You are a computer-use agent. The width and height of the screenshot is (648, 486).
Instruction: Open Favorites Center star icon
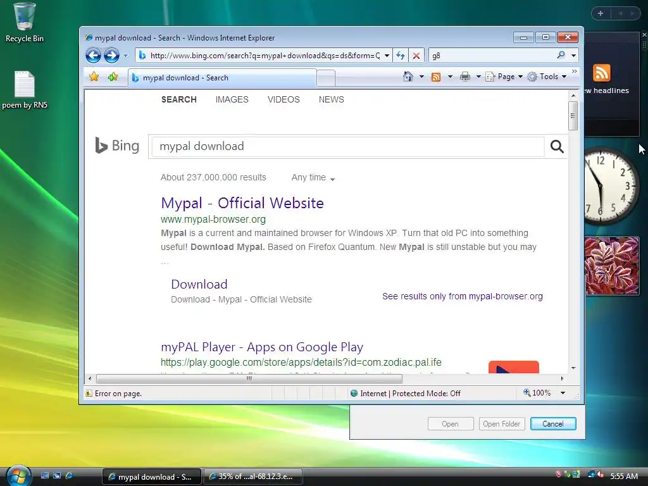94,77
